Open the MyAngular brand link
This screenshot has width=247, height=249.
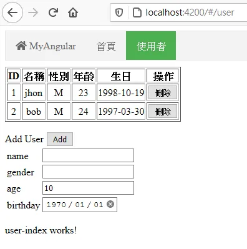tap(46, 46)
